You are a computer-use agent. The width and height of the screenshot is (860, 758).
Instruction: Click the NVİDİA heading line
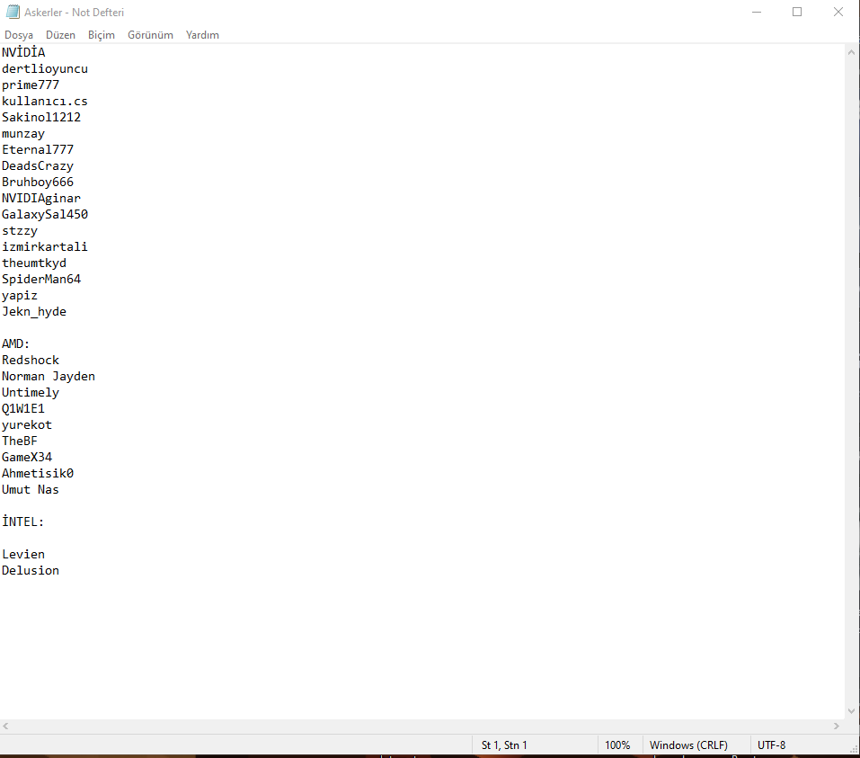coord(23,53)
